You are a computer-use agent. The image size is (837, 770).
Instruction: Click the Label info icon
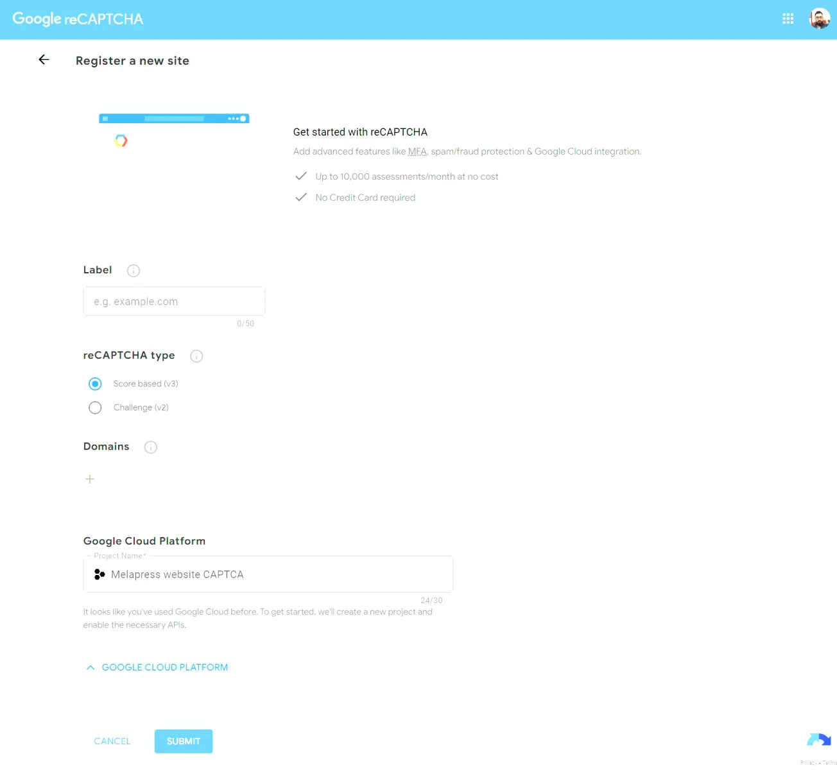tap(134, 270)
